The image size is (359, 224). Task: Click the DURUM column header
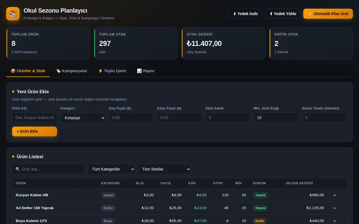[x=259, y=183]
